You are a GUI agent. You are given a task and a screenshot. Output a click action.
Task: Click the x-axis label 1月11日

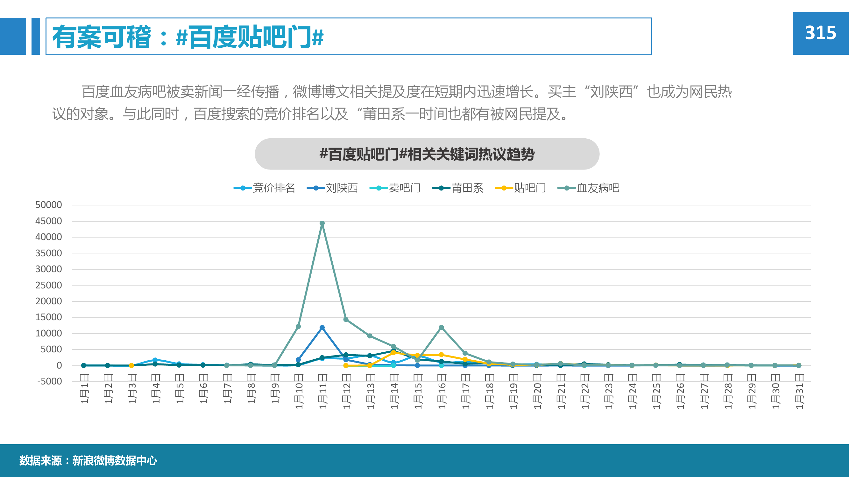click(x=323, y=391)
